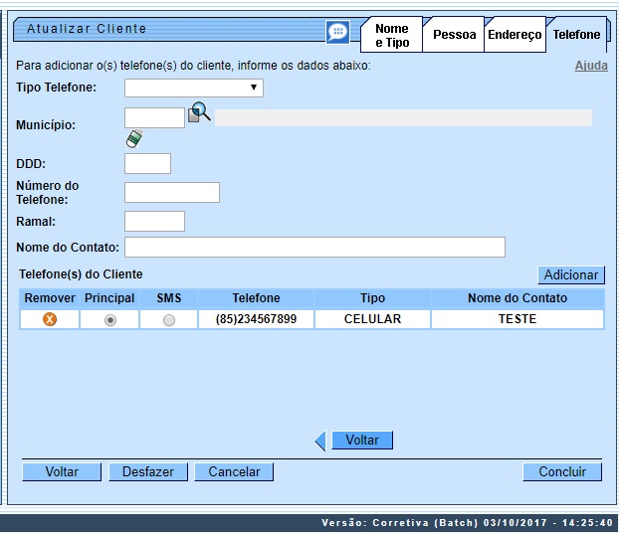The height and width of the screenshot is (533, 619).
Task: Open the Pessoa tab
Action: (454, 35)
